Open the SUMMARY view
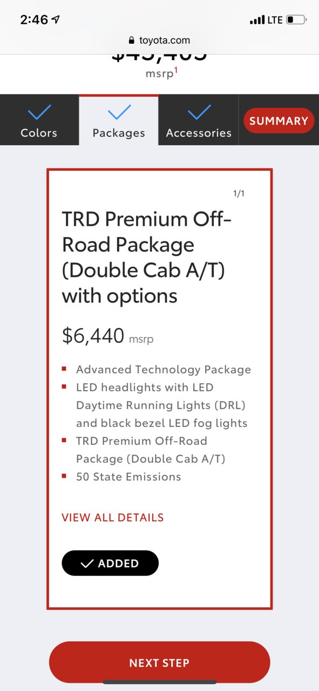The width and height of the screenshot is (319, 691). 279,121
